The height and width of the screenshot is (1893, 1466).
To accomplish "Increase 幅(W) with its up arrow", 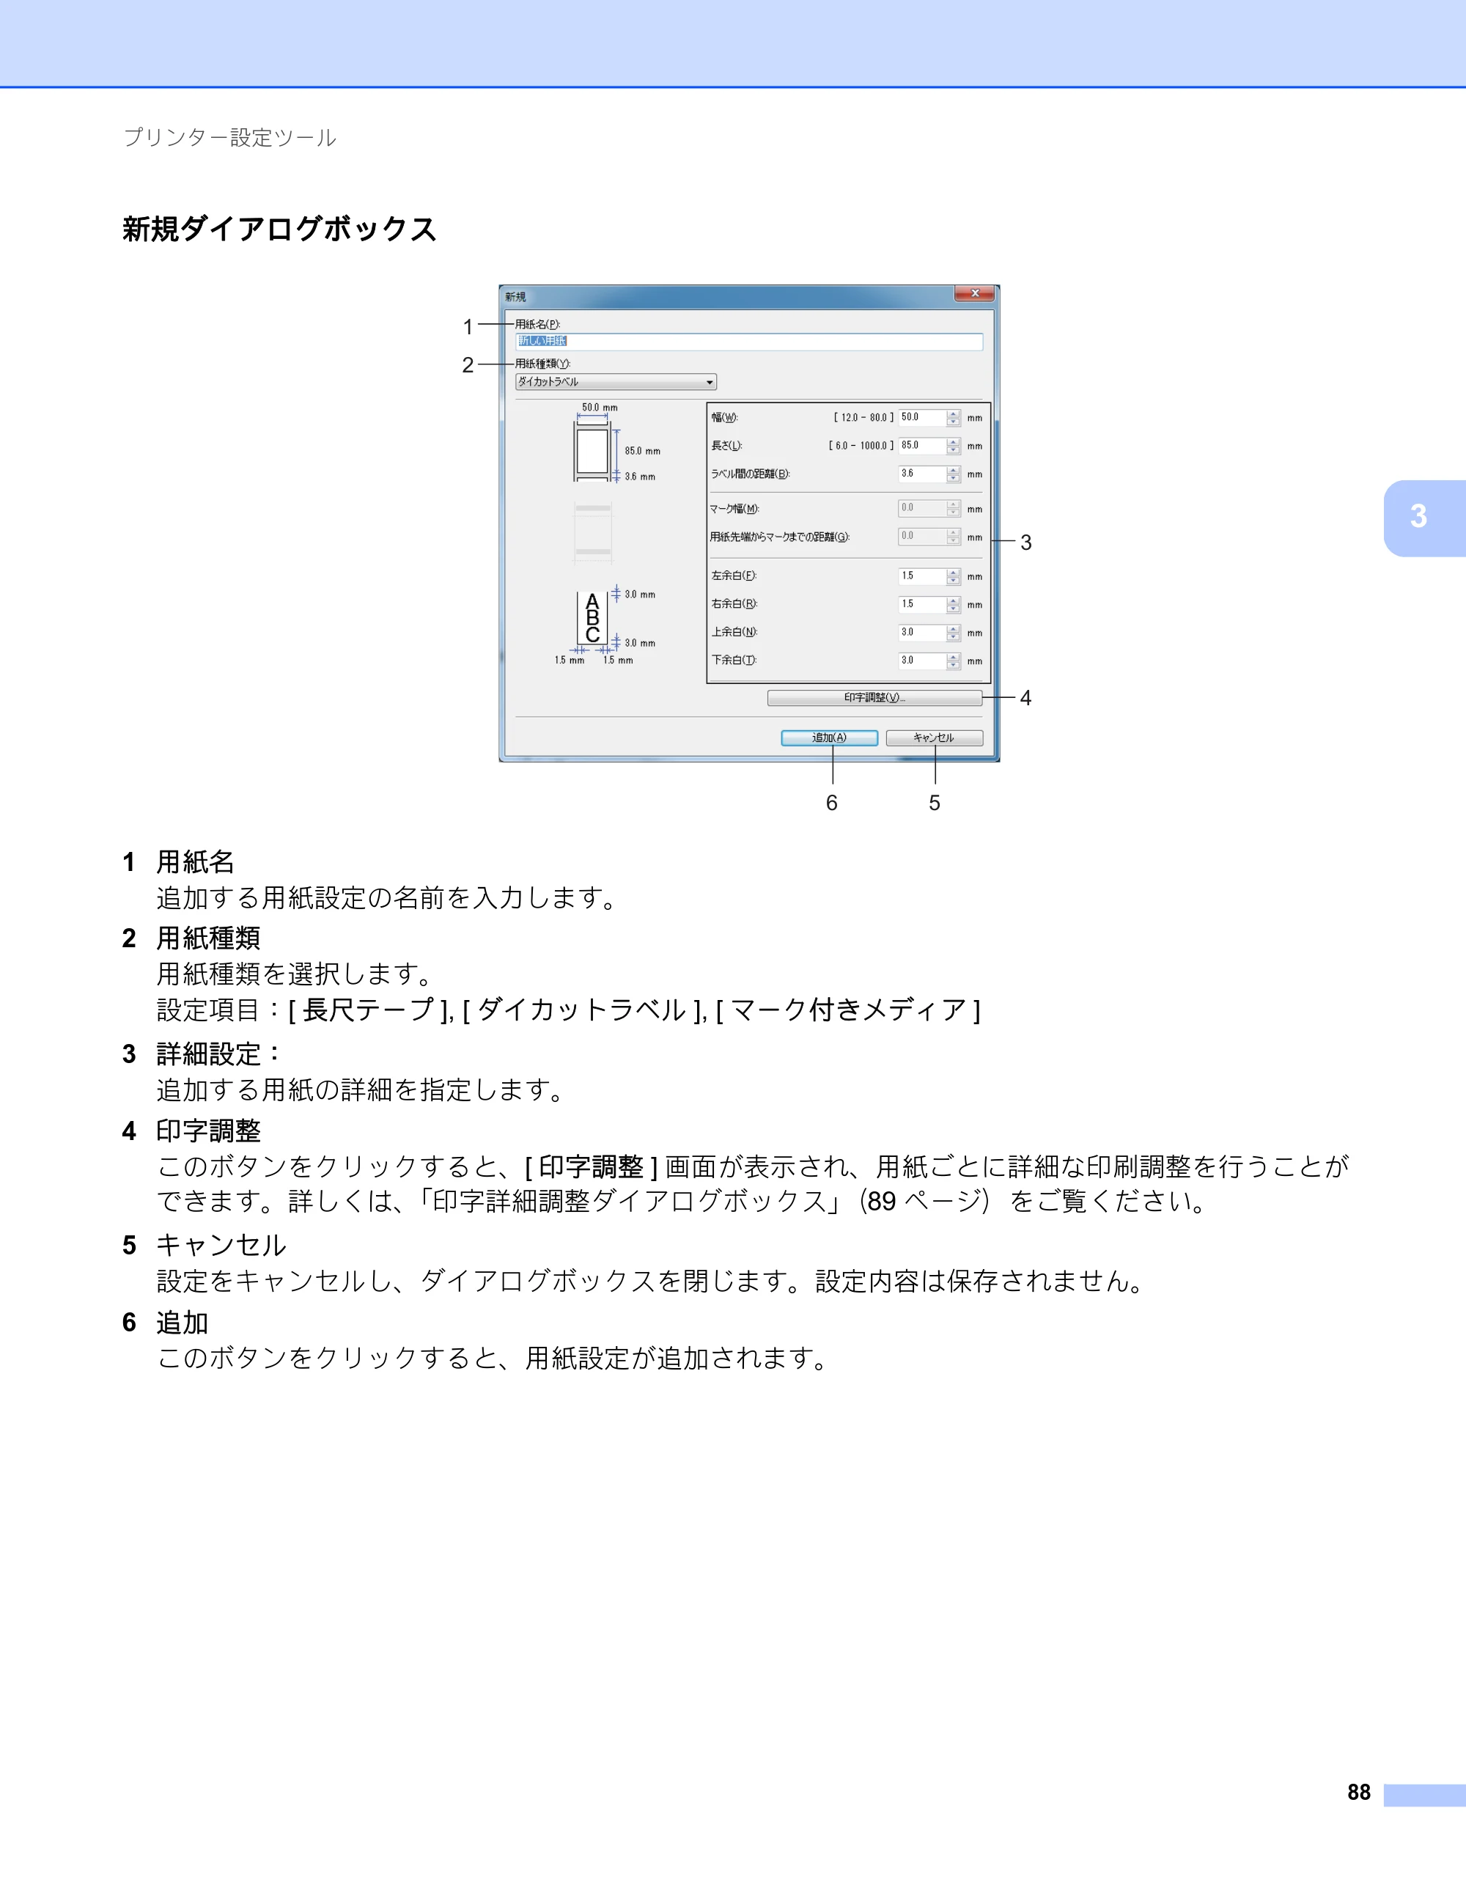I will 953,413.
